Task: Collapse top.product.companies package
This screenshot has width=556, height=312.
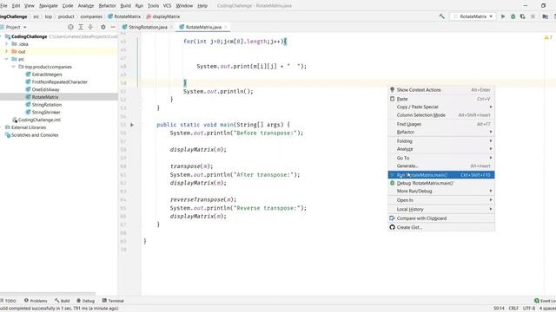Action: [x=14, y=67]
